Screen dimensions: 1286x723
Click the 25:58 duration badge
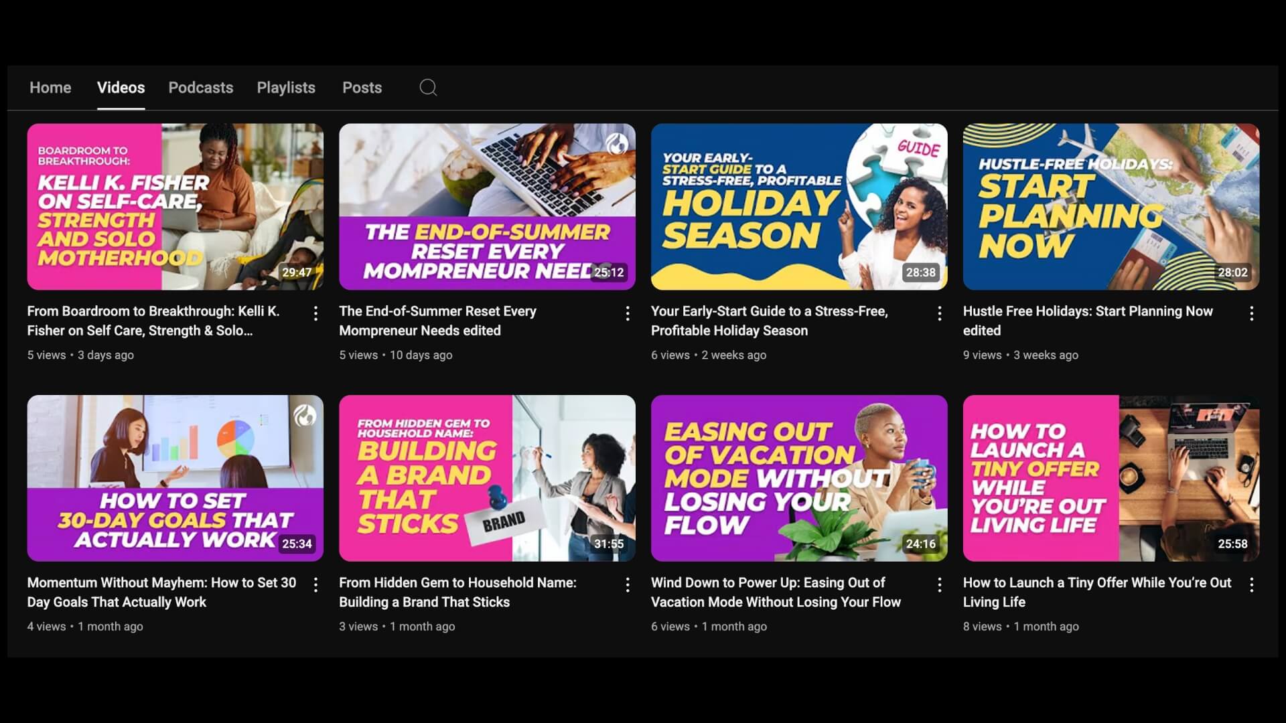(x=1232, y=544)
